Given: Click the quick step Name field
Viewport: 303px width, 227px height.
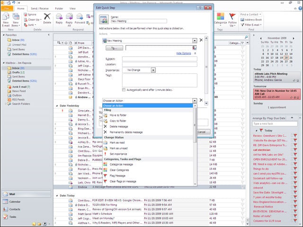Looking at the screenshot, I should point(139,21).
